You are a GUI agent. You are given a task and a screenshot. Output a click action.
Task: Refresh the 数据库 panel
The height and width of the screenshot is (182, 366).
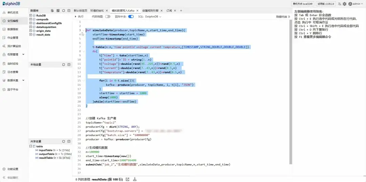63,11
